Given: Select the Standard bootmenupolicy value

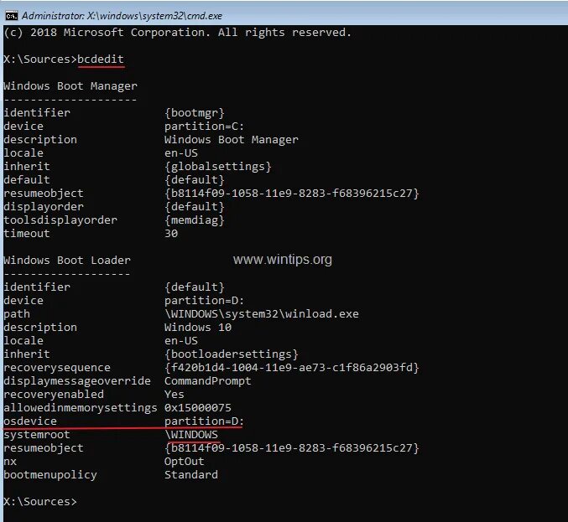Looking at the screenshot, I should [191, 474].
